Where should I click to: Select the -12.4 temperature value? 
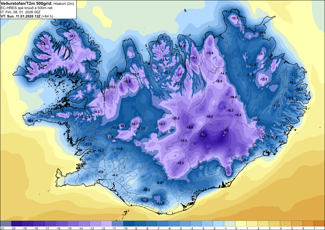(110, 137)
